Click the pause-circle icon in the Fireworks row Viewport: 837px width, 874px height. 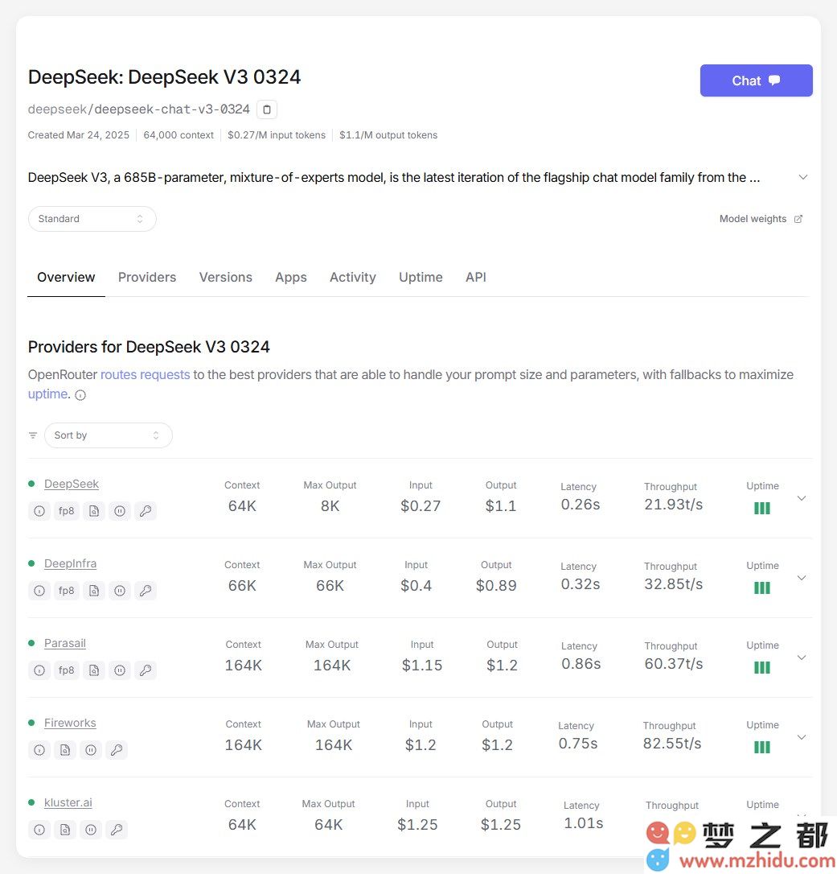(91, 750)
